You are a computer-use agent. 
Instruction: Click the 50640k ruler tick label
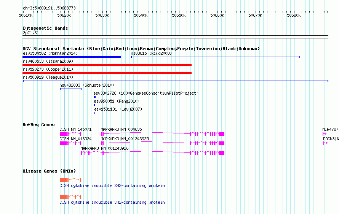(x=141, y=16)
